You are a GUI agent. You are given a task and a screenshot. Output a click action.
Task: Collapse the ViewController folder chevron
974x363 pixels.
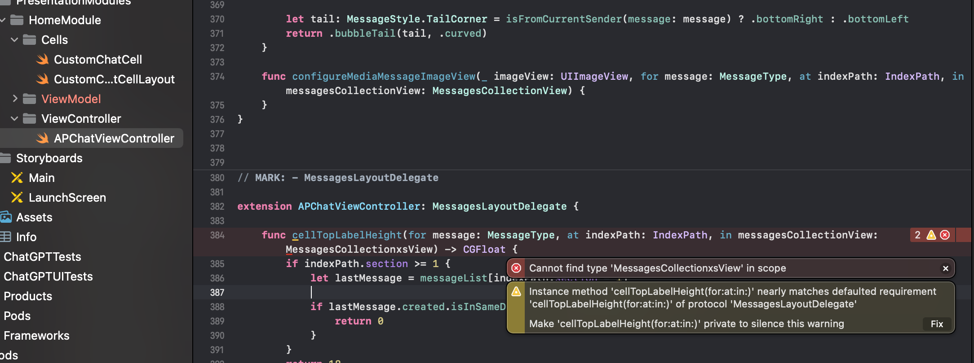(14, 119)
